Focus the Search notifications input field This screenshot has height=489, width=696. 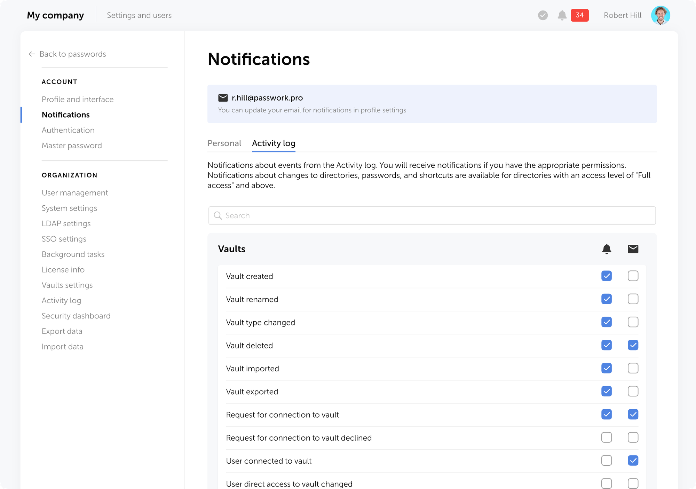(x=432, y=215)
